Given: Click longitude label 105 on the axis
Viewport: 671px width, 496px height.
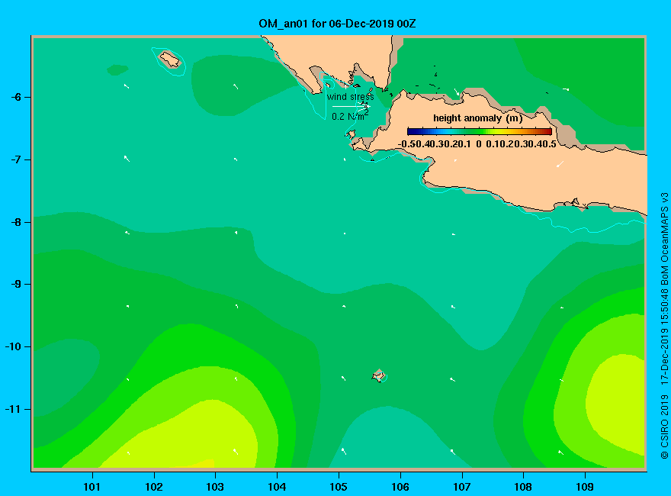Looking at the screenshot, I should pos(339,487).
